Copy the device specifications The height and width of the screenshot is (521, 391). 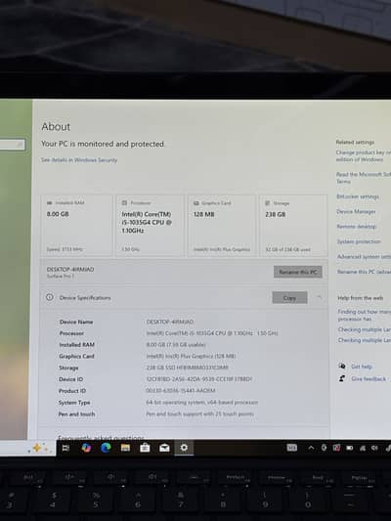(x=289, y=298)
